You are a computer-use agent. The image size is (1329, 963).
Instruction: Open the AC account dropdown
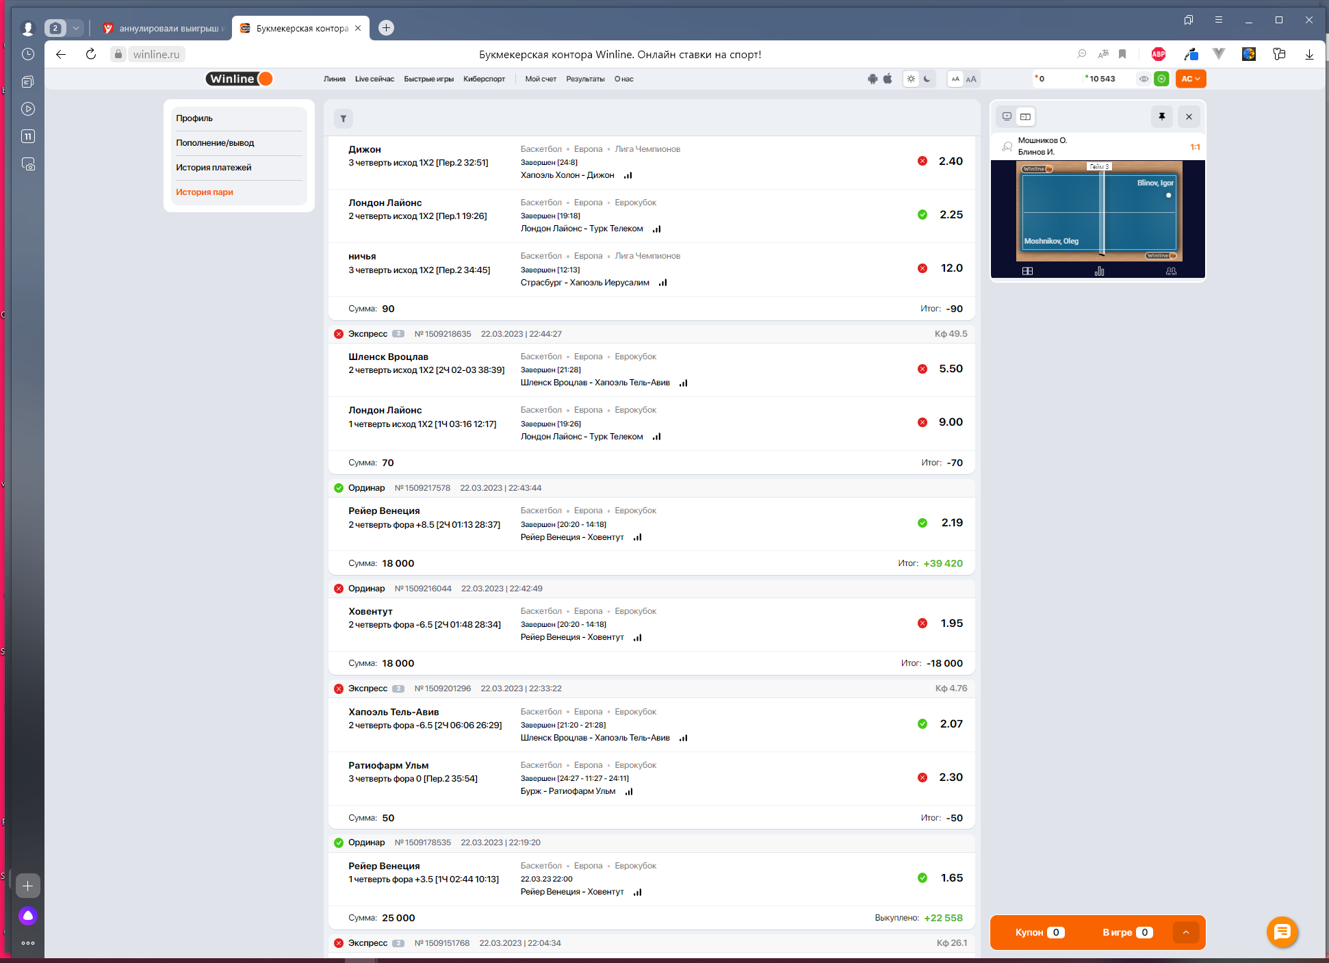pos(1191,79)
